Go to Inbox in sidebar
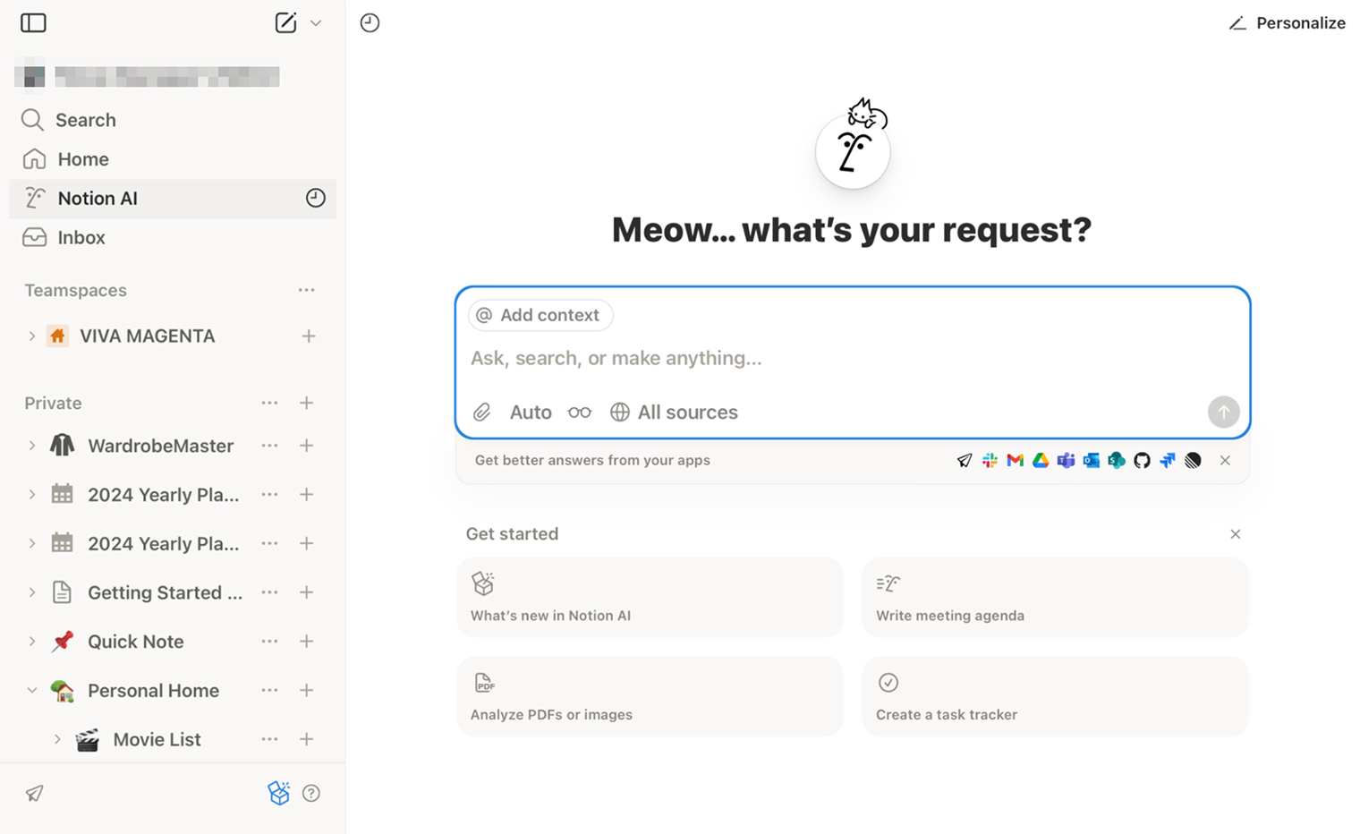1360x834 pixels. (81, 237)
